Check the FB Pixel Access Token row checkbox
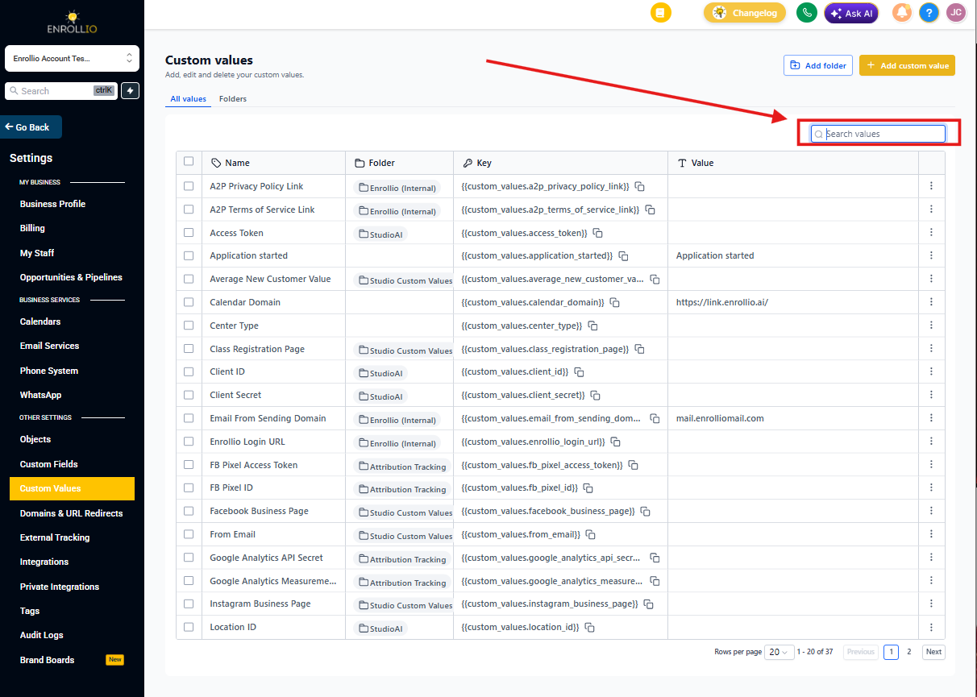This screenshot has height=697, width=977. (x=189, y=465)
